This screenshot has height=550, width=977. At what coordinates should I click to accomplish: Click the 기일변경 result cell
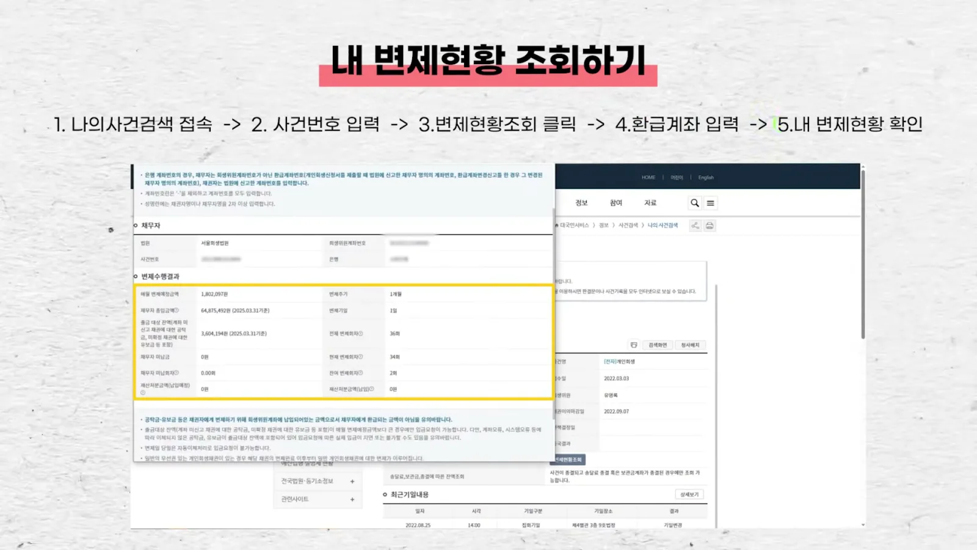673,525
